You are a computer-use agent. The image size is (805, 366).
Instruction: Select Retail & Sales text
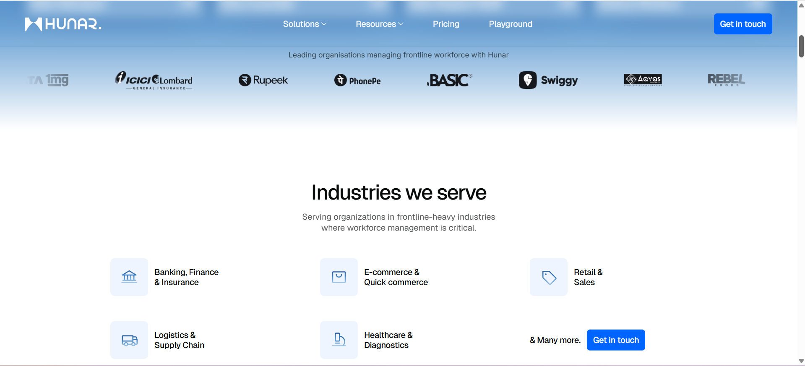[x=588, y=277]
